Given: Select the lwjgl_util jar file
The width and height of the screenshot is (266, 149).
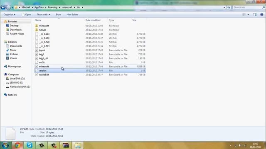Looking at the screenshot, I should point(43,58).
